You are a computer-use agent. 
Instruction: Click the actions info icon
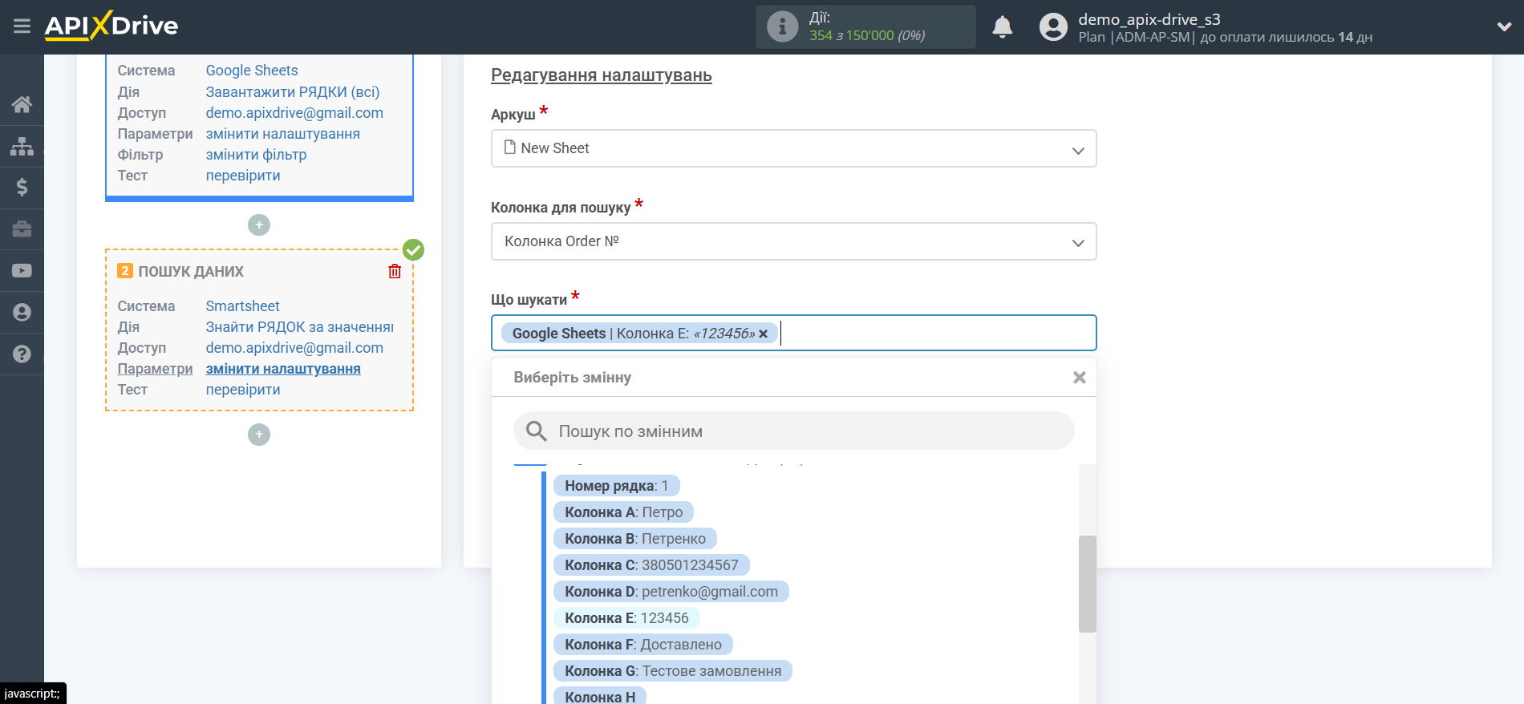coord(782,26)
